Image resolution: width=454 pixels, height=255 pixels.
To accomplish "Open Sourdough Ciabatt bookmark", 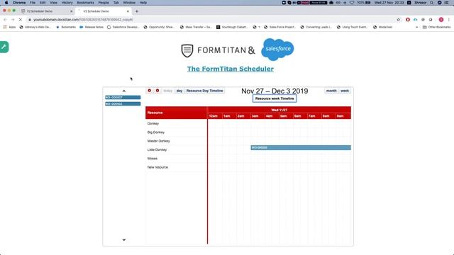I will (232, 27).
